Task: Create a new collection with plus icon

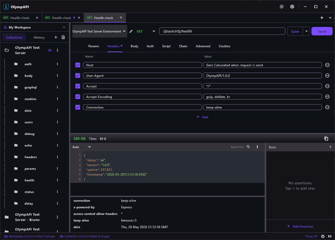Action: point(56,37)
